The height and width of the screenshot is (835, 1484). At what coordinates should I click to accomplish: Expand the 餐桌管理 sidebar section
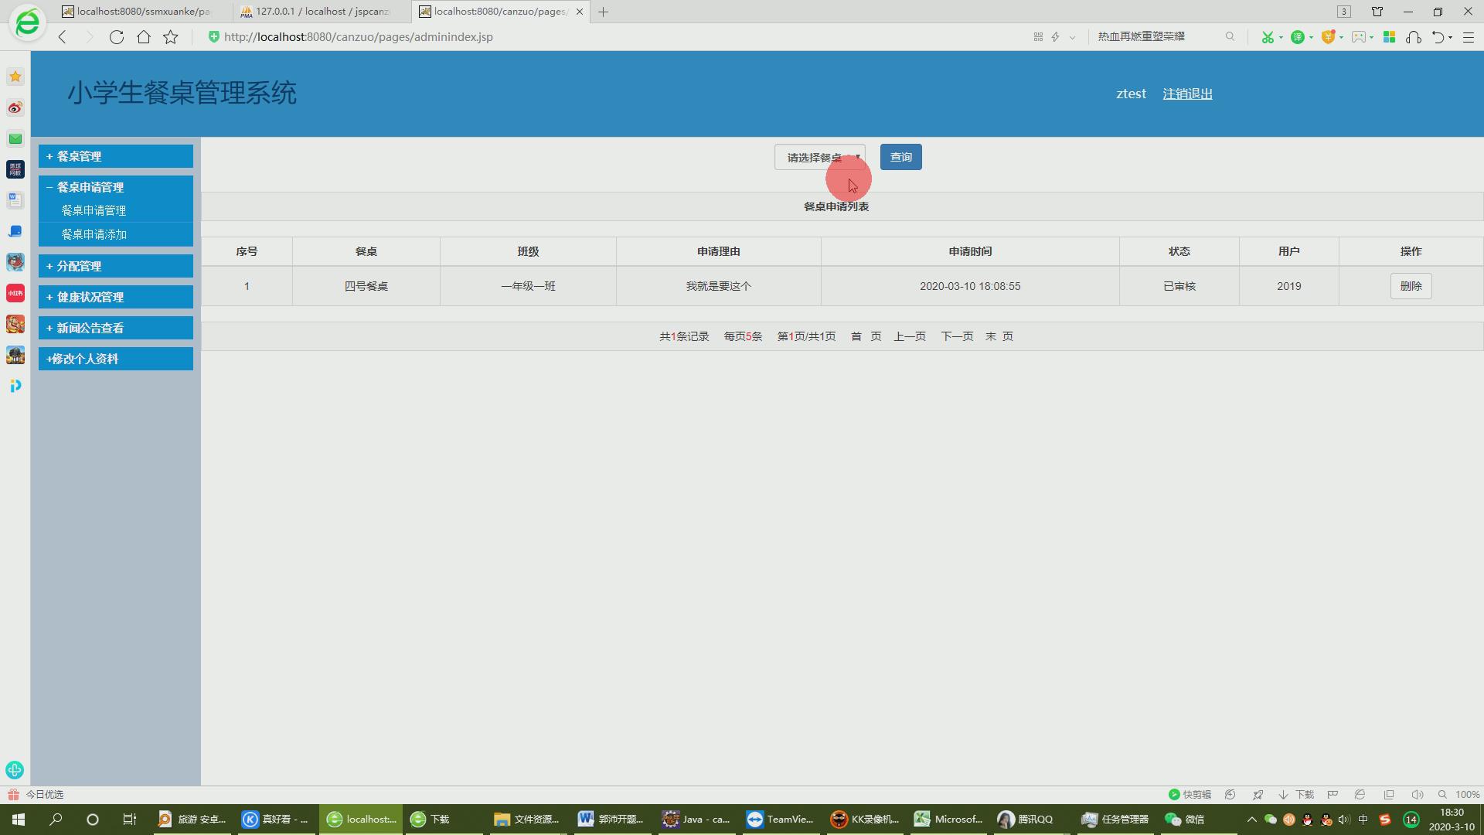116,156
